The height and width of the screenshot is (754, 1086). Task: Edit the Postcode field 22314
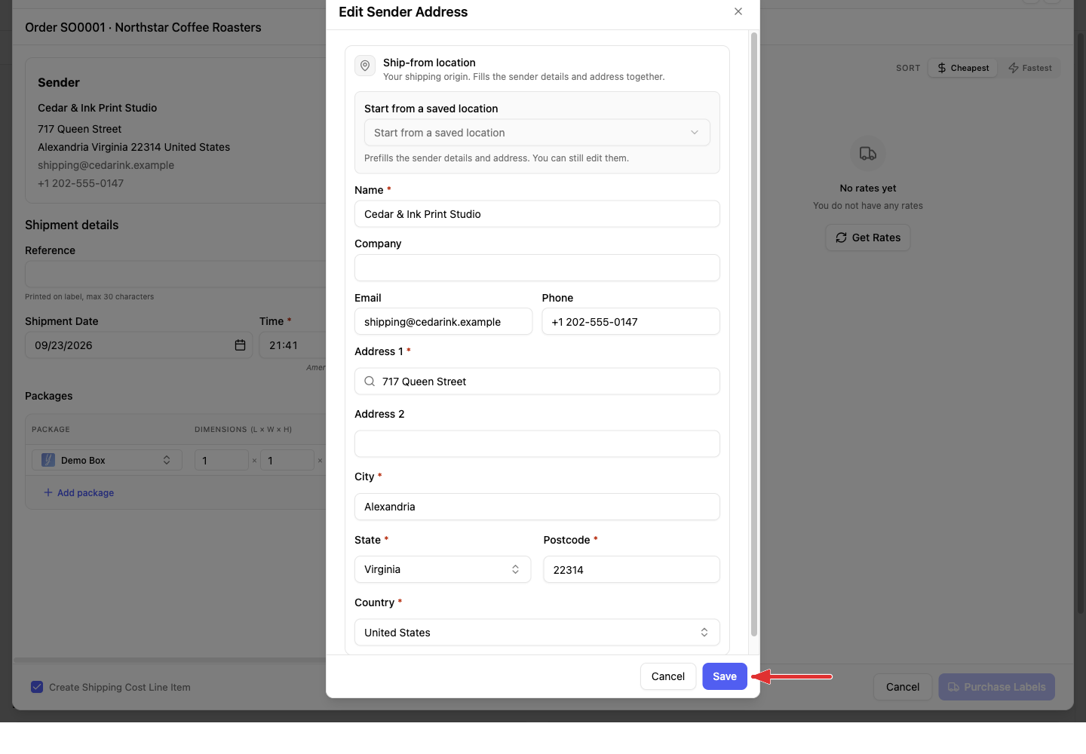tap(631, 570)
